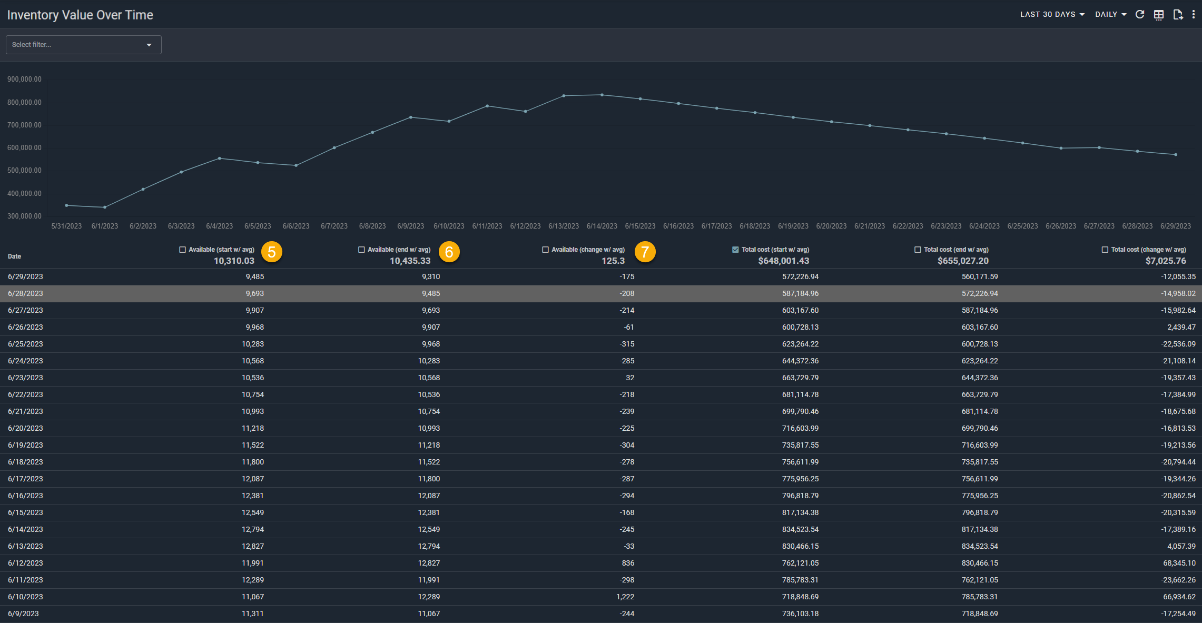Viewport: 1202px width, 623px height.
Task: Uncheck the Total cost (start w/ avg) checkbox
Action: (x=735, y=250)
